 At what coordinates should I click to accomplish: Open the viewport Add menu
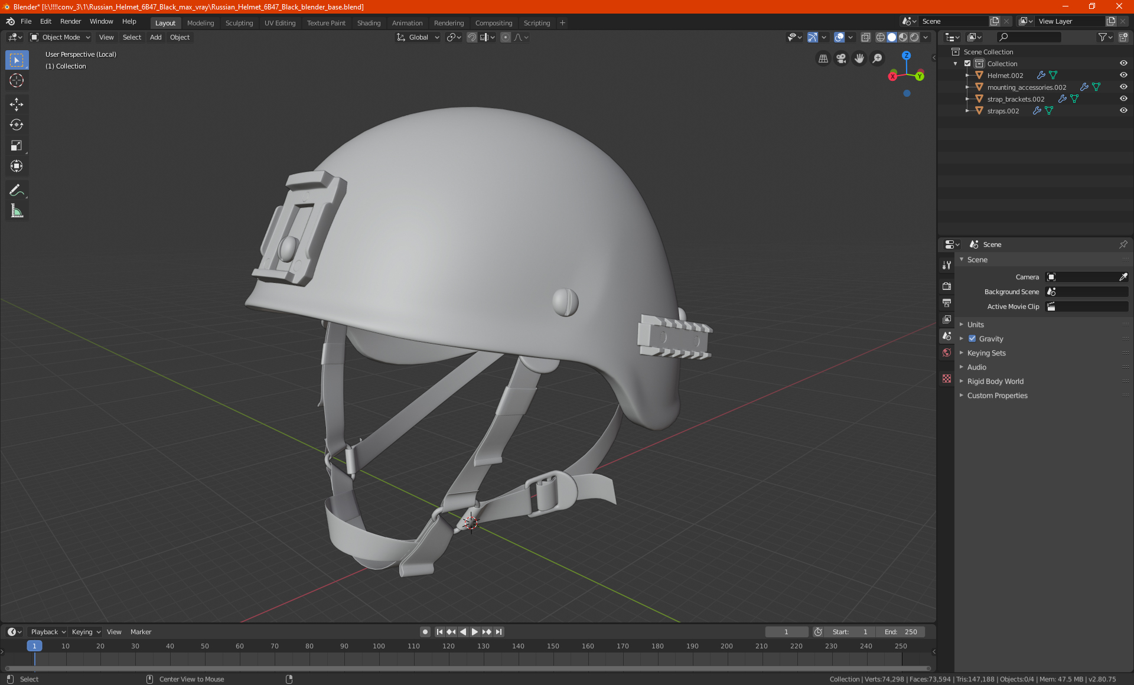pos(155,37)
